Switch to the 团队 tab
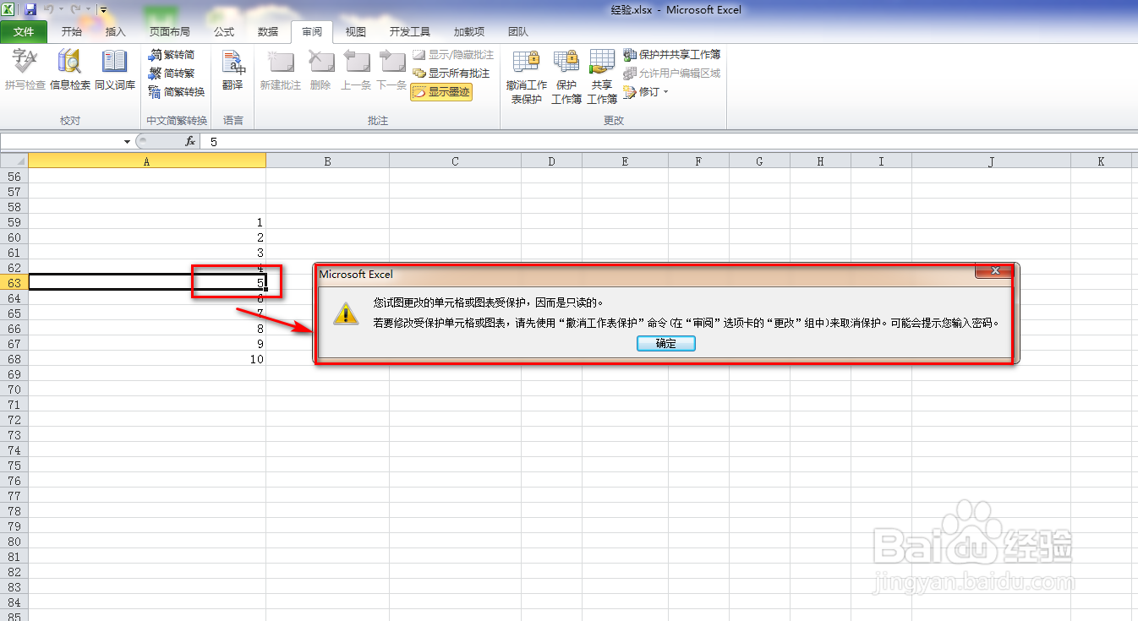Viewport: 1138px width, 621px height. 518,32
